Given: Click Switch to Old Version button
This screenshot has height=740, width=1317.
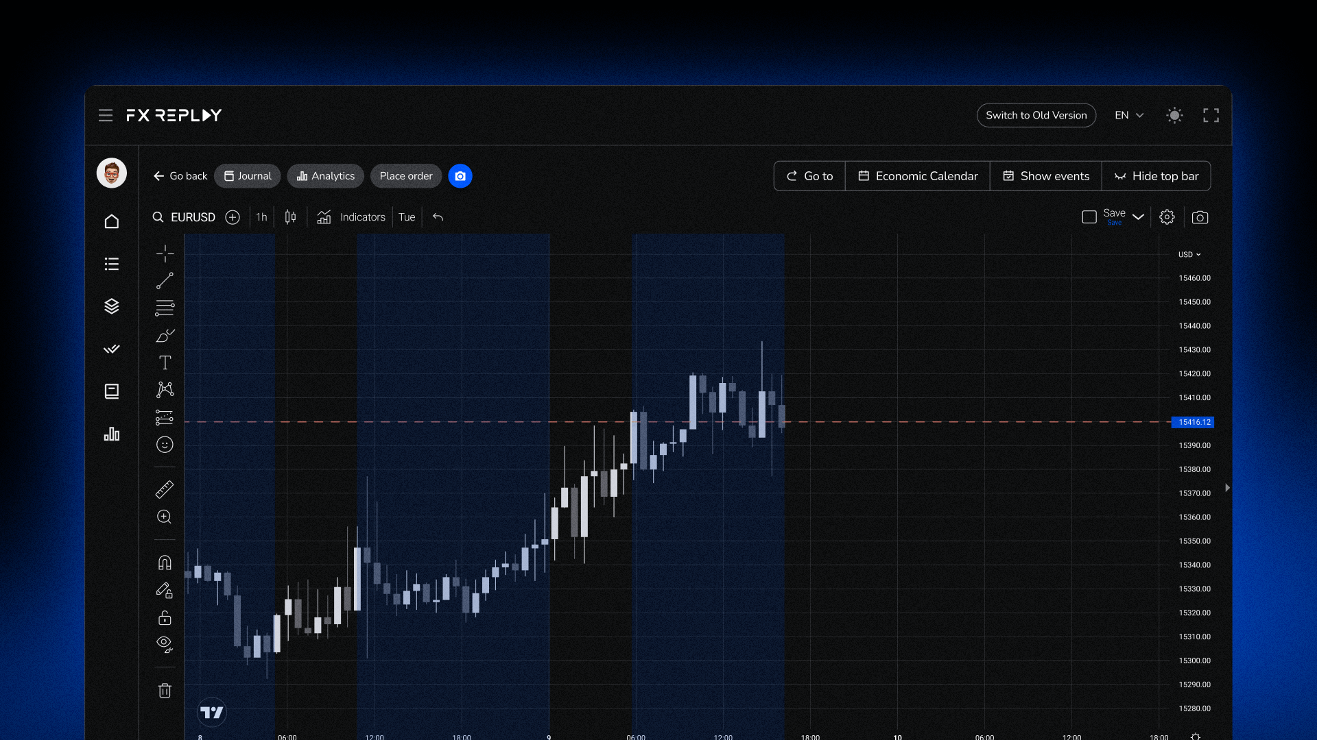Looking at the screenshot, I should click(x=1036, y=115).
